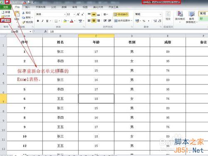The width and height of the screenshot is (208, 156).
Task: Open the font size 12 dropdown
Action: [74, 14]
